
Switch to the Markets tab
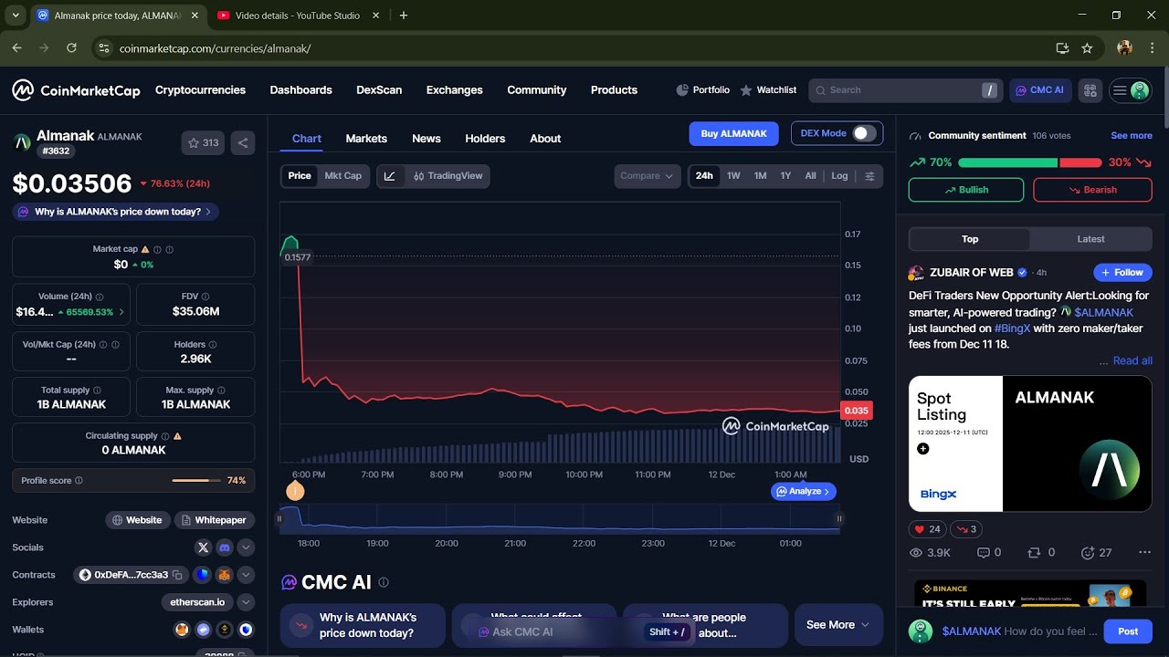[x=366, y=139]
